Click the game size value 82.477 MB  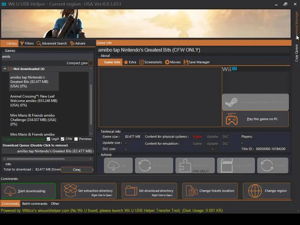tap(133, 137)
